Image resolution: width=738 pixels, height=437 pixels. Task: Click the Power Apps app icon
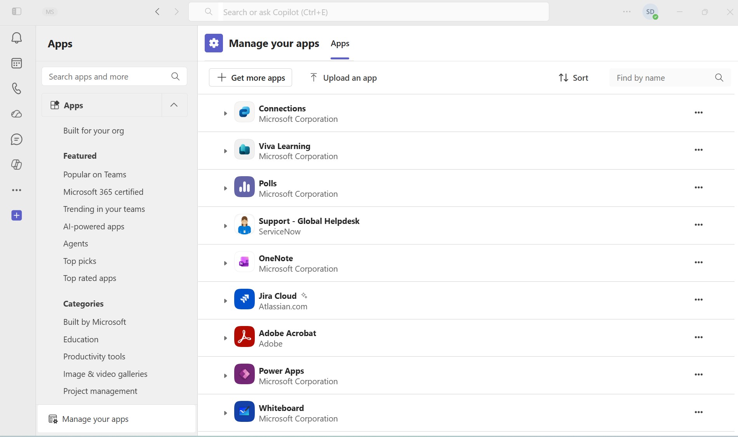pyautogui.click(x=244, y=375)
